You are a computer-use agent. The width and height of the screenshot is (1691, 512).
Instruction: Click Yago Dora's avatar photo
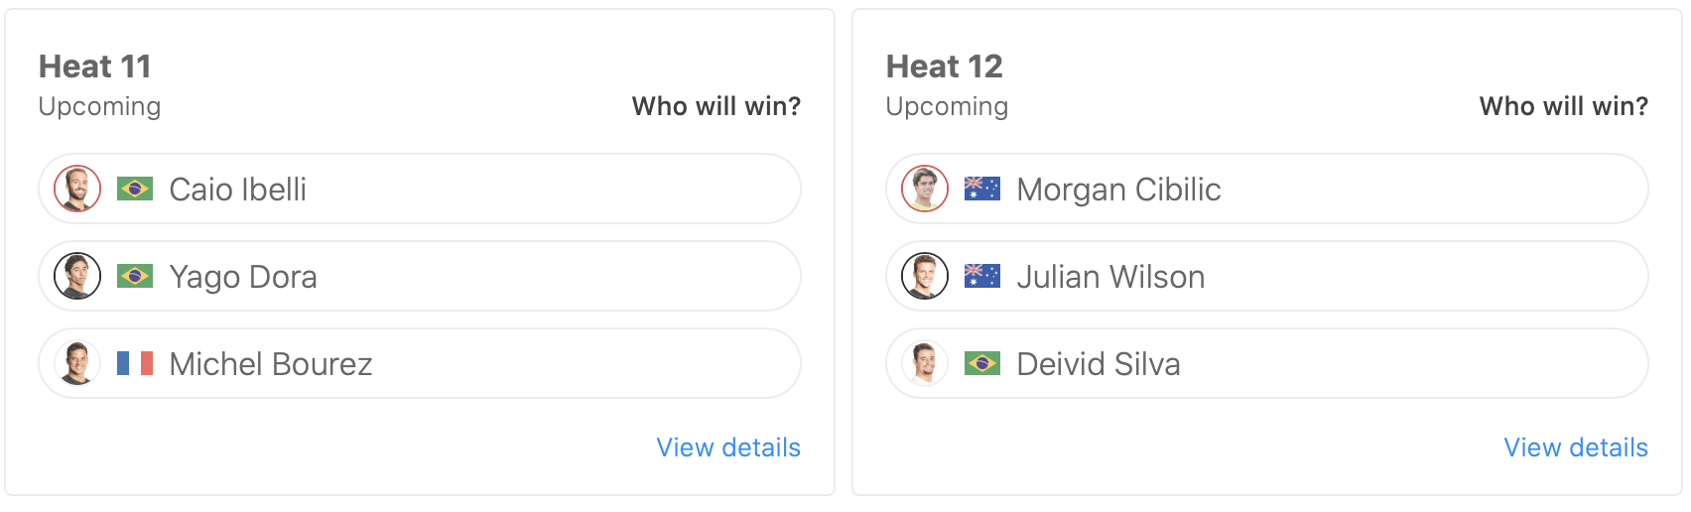pyautogui.click(x=77, y=276)
